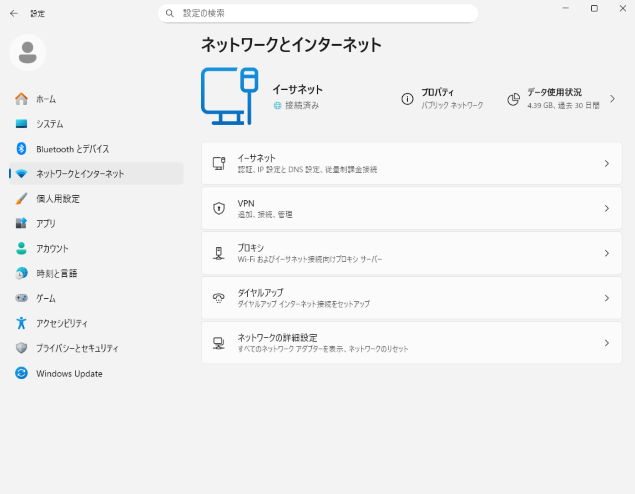Go to 個人用設定 in the sidebar
Image resolution: width=635 pixels, height=494 pixels.
pos(58,199)
